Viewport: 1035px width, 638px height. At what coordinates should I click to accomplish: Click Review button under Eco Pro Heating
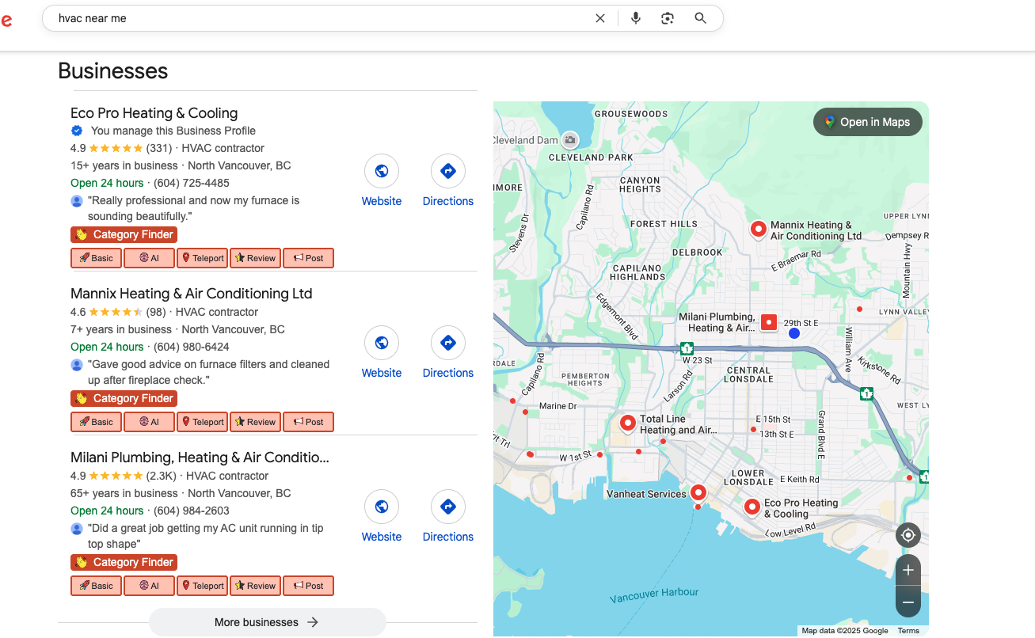point(255,258)
